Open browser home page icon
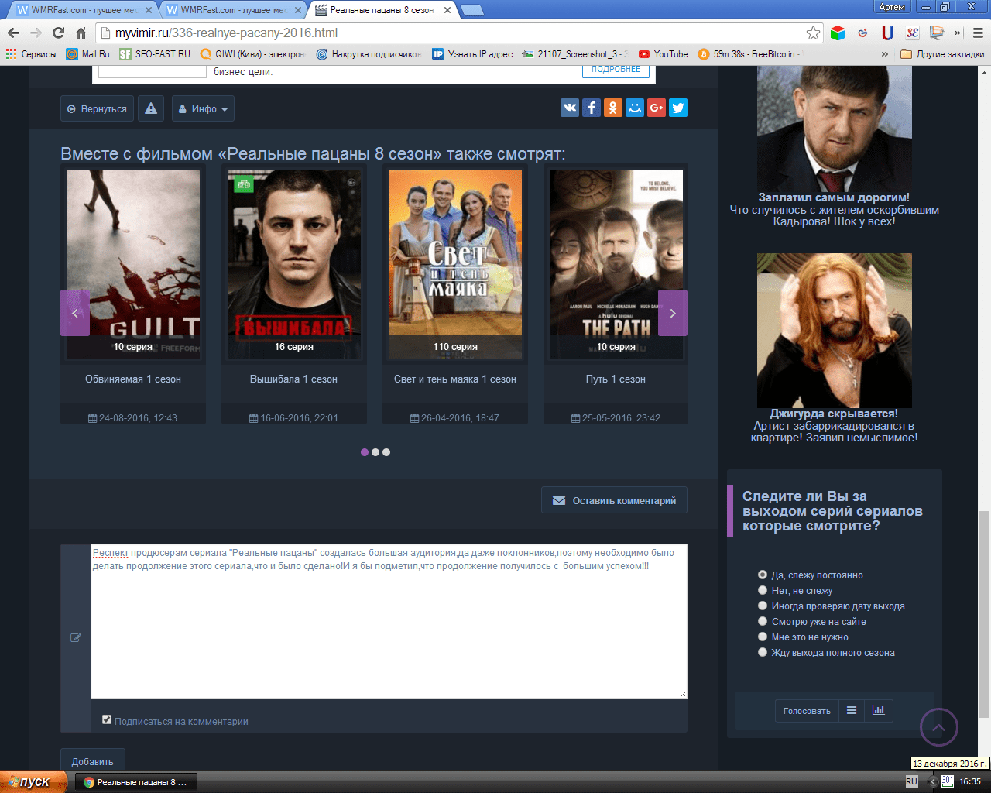The height and width of the screenshot is (793, 991). (x=81, y=33)
